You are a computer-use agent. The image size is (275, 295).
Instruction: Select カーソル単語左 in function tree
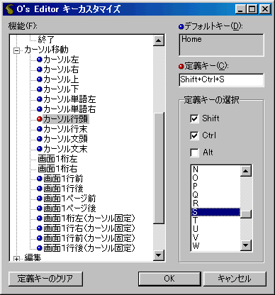click(69, 99)
